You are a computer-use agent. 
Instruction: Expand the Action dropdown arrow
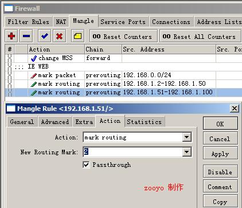[x=187, y=137]
